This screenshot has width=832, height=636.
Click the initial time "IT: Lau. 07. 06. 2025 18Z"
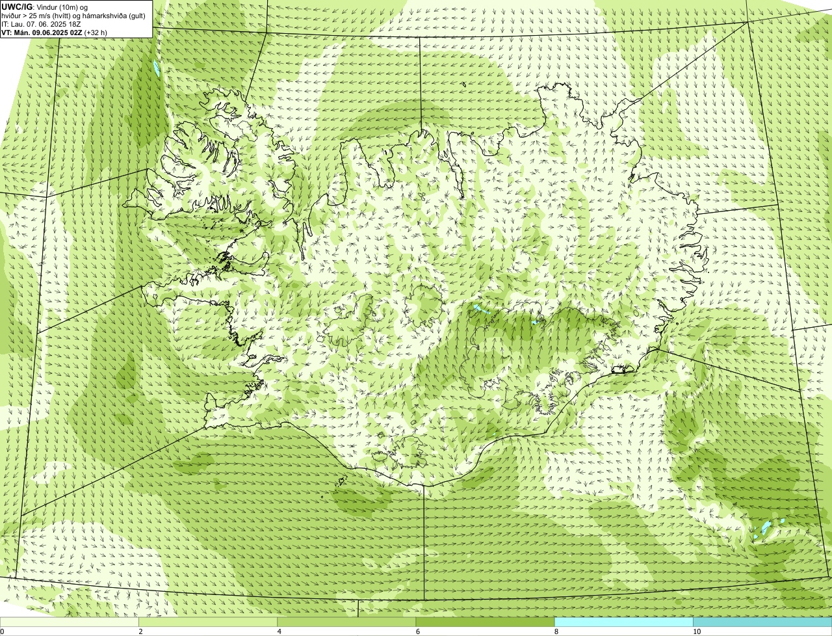click(x=41, y=24)
